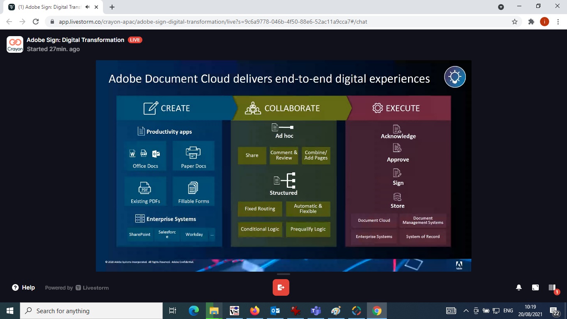The image size is (567, 319).
Task: Open Task View on the taskbar
Action: point(173,311)
